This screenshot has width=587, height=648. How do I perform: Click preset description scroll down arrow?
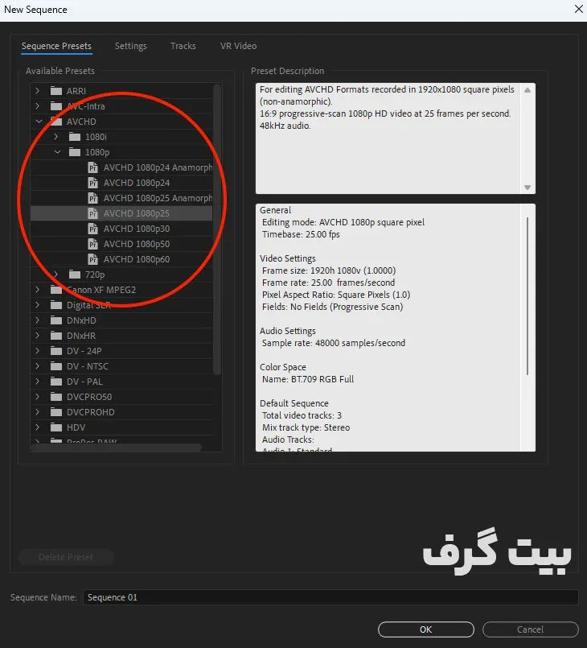coord(527,188)
